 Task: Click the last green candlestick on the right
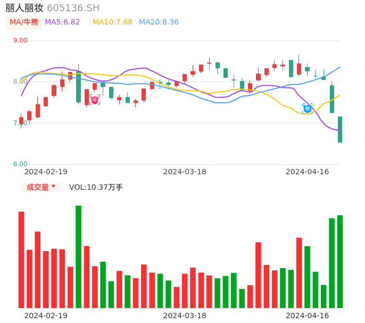coord(340,130)
